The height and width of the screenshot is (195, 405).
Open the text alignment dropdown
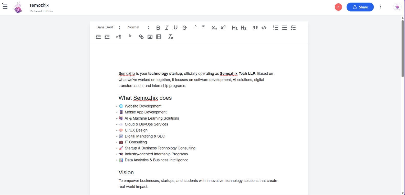pyautogui.click(x=130, y=36)
